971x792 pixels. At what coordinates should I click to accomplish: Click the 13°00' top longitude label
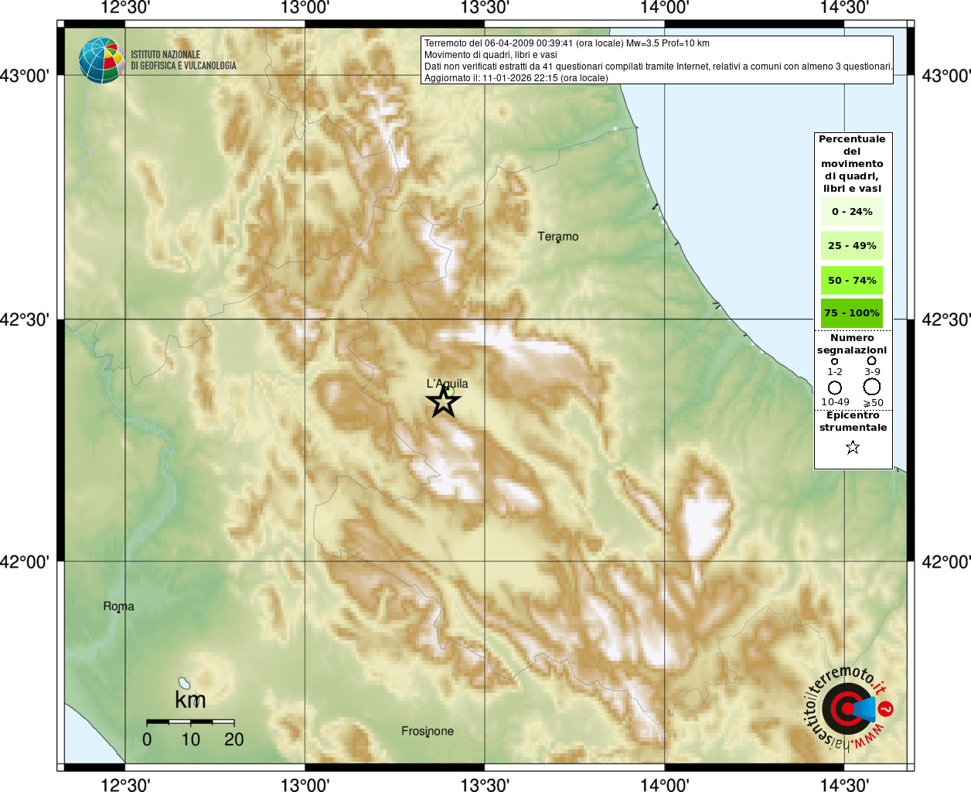tap(305, 8)
